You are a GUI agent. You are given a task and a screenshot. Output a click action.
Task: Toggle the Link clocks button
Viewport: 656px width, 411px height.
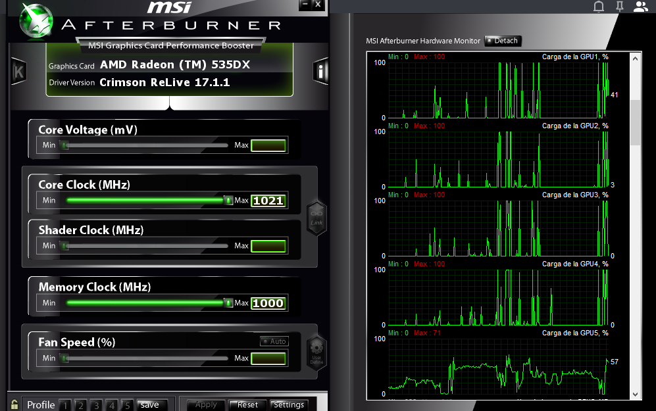coord(316,218)
